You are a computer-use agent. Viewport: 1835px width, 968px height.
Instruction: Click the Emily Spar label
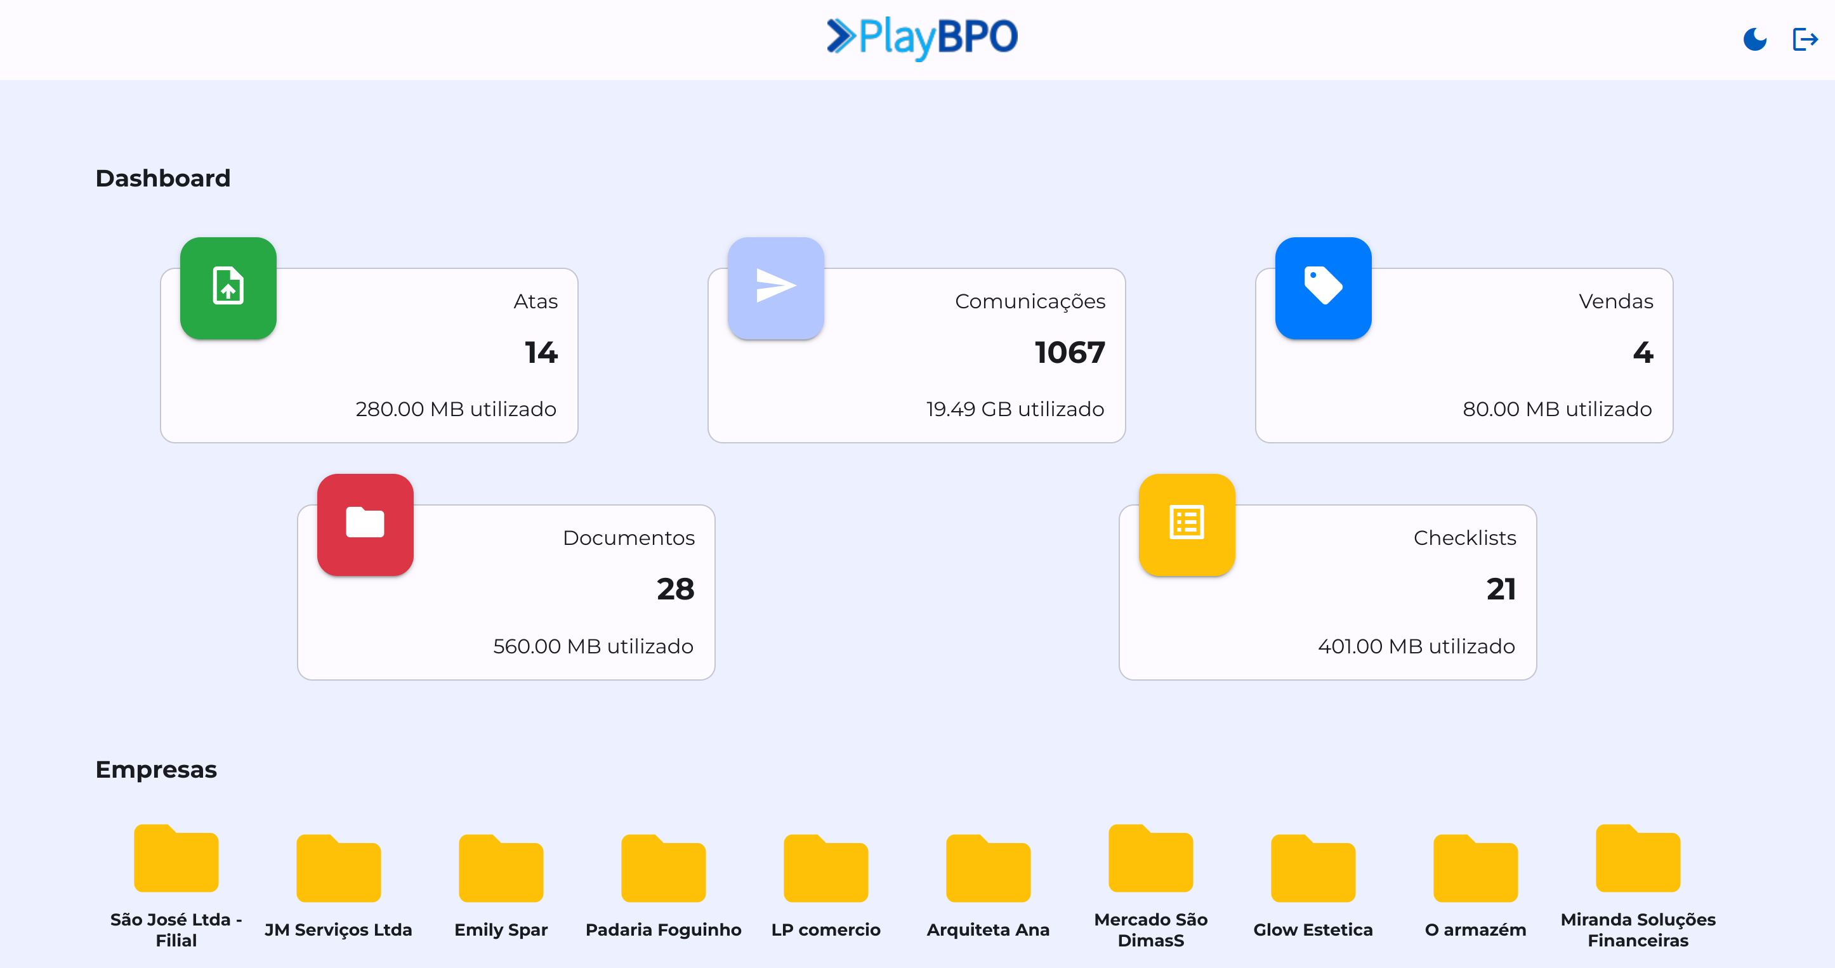click(x=501, y=929)
